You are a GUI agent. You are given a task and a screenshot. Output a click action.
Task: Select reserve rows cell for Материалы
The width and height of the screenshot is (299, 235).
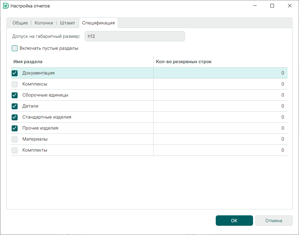pos(220,139)
